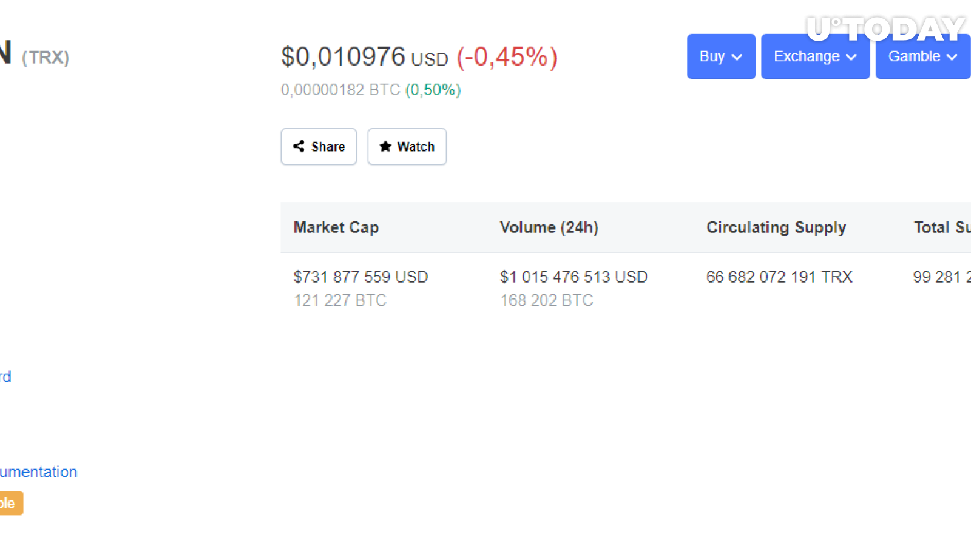Select the $1 015 476 513 USD volume

click(573, 277)
